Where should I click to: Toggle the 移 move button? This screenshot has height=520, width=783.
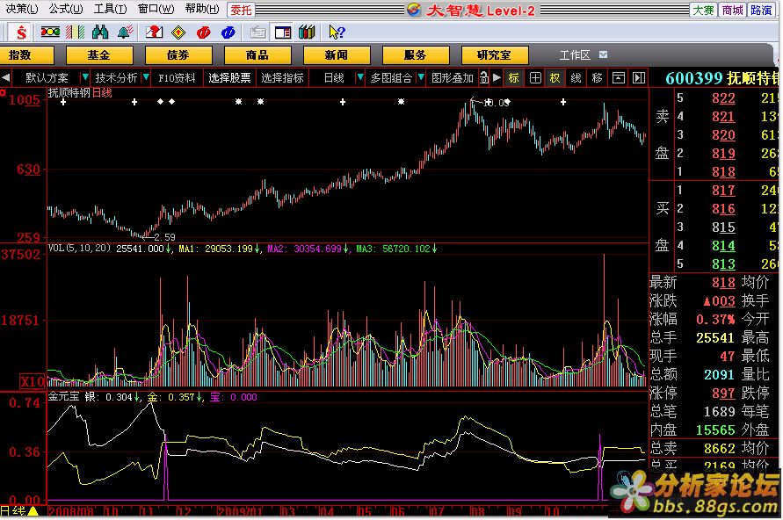point(598,78)
